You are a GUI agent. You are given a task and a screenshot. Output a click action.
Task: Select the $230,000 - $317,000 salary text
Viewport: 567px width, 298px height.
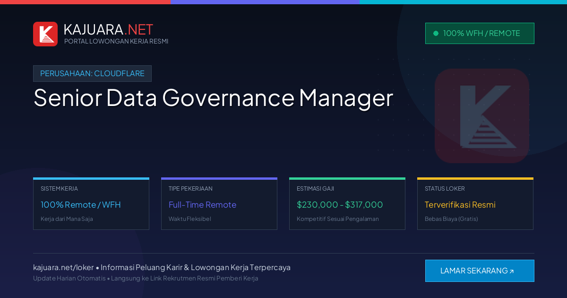pos(340,205)
